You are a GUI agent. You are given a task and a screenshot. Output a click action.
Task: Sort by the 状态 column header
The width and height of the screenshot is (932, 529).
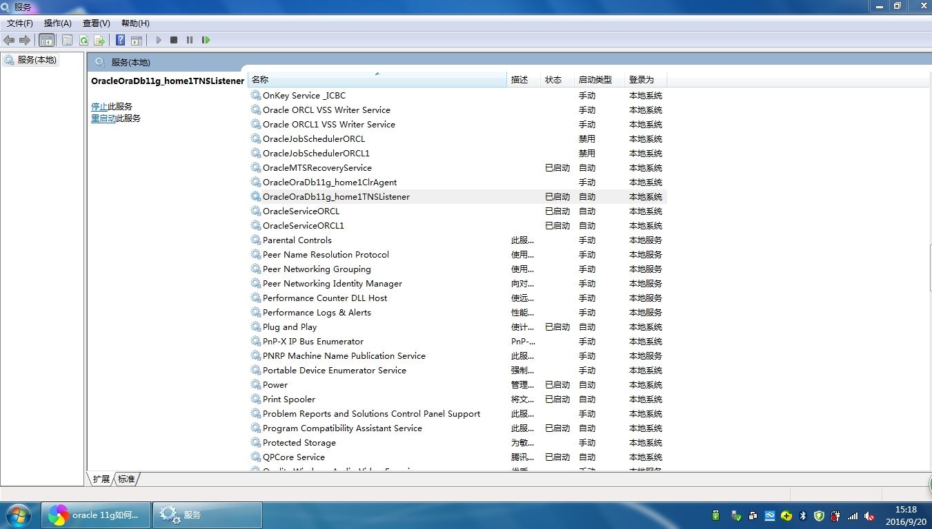[558, 80]
